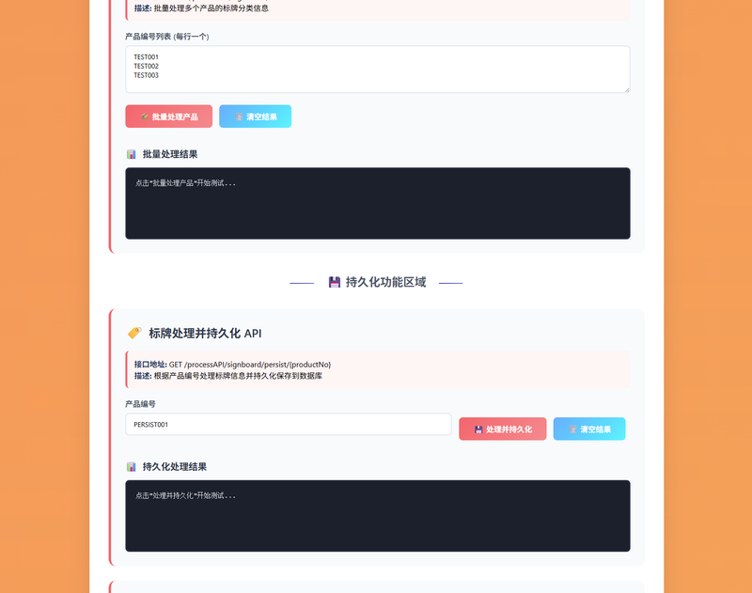Click the chart icon next to 持久化处理结果
This screenshot has height=593, width=752.
click(131, 467)
